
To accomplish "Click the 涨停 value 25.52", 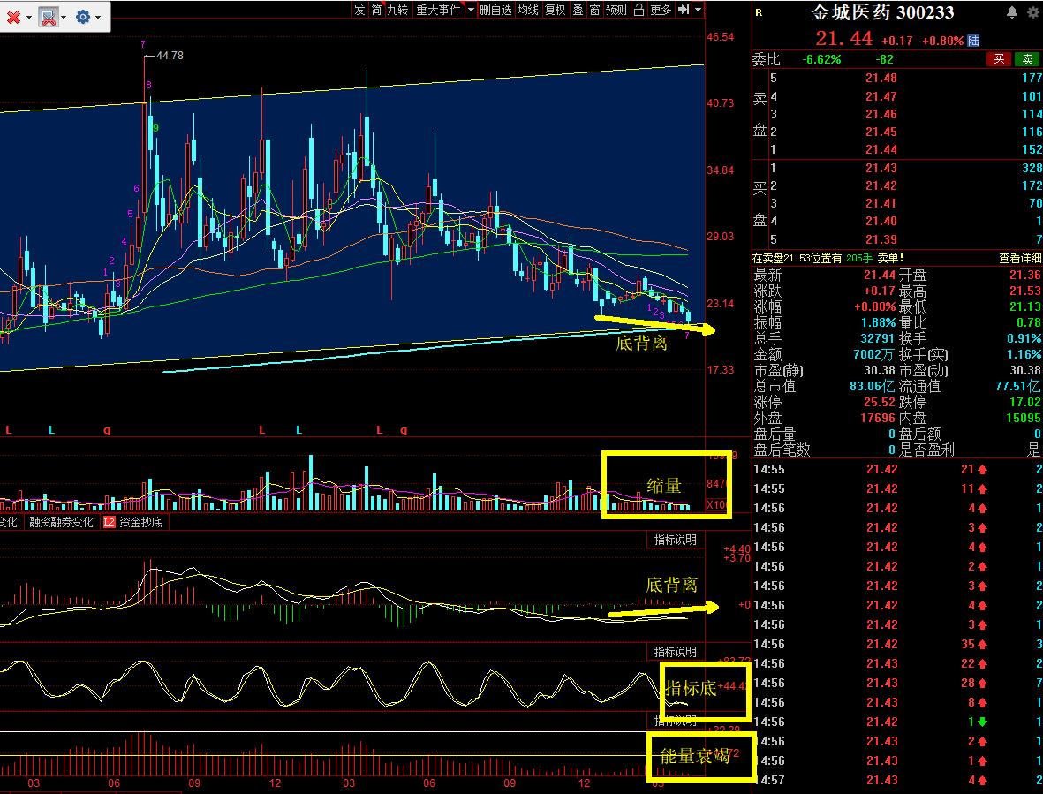I will pos(880,403).
